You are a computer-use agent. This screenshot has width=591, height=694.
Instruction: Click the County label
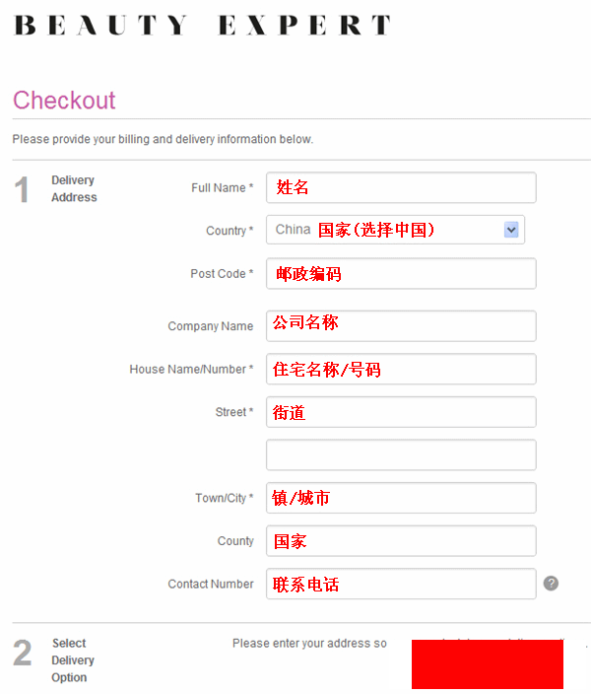[235, 541]
